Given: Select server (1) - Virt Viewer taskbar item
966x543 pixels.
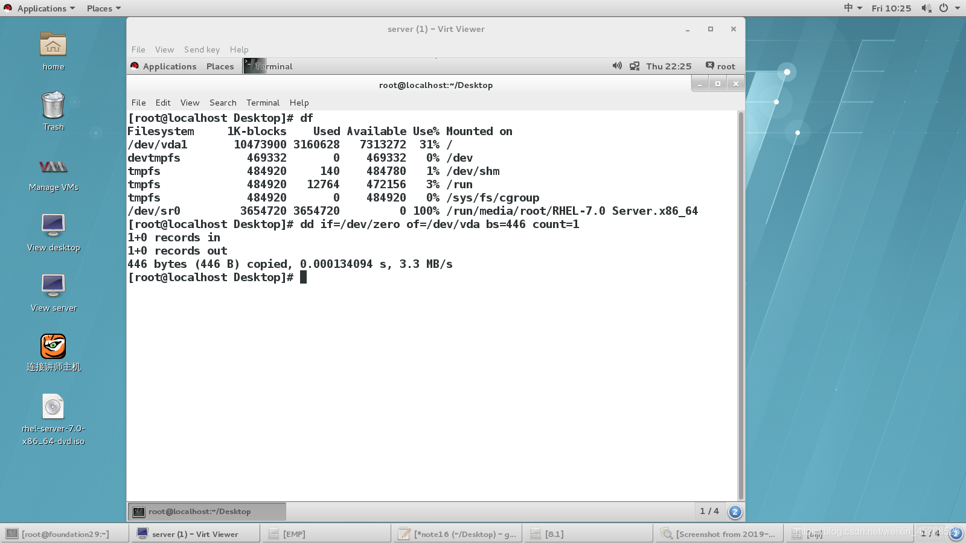Looking at the screenshot, I should click(x=195, y=534).
